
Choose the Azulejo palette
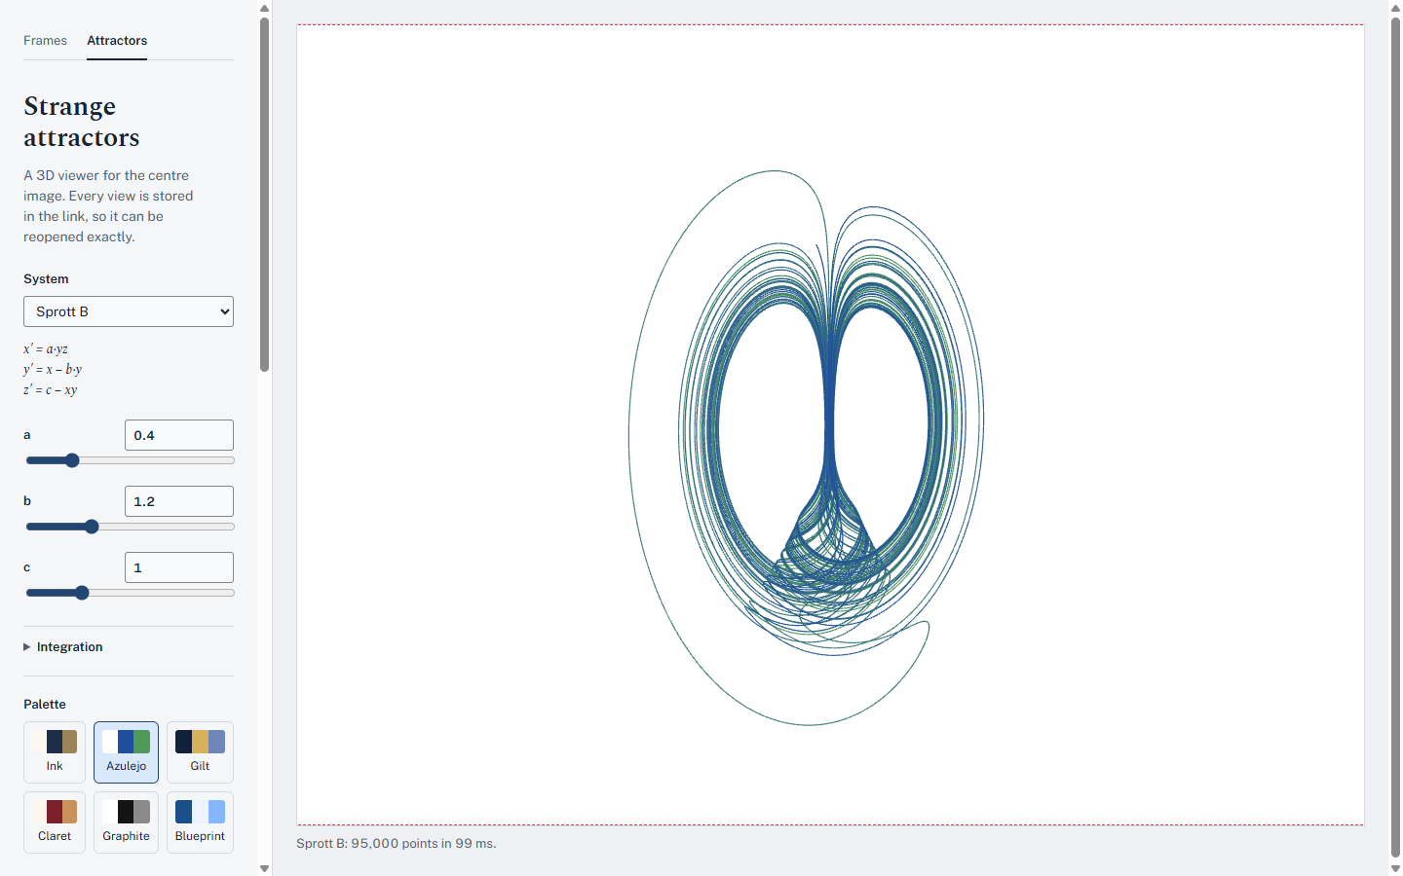pyautogui.click(x=127, y=751)
